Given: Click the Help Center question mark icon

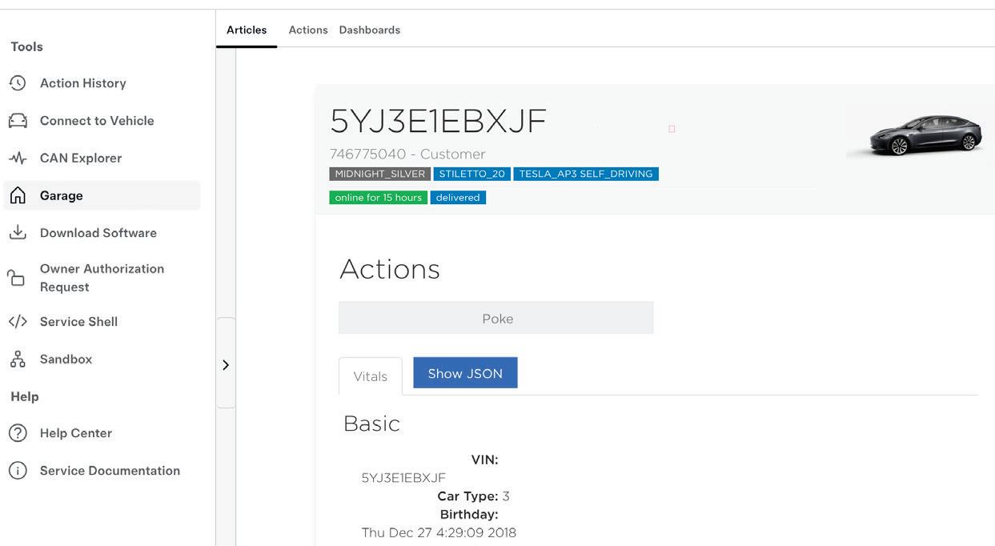Looking at the screenshot, I should coord(18,433).
